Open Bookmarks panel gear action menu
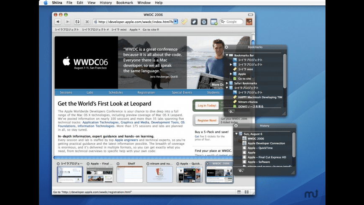The image size is (364, 205). tap(231, 112)
